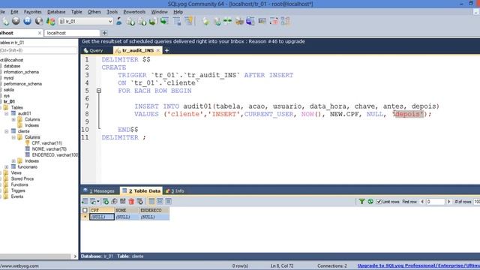The height and width of the screenshot is (270, 480).
Task: Click the Schema Synchronization green arrows icon
Action: (227, 21)
